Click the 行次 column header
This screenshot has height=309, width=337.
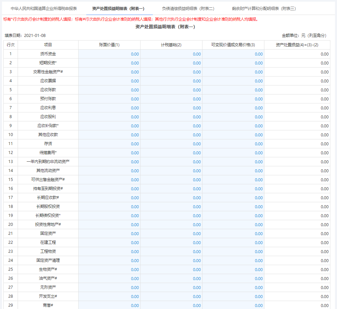click(11, 45)
